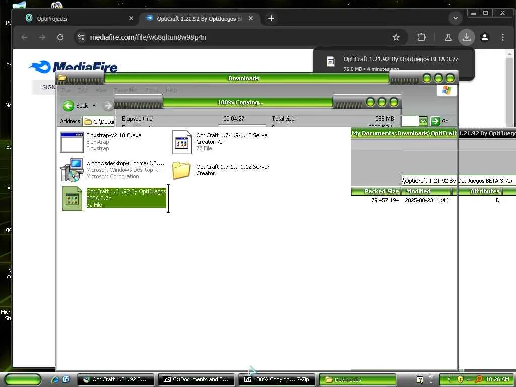This screenshot has height=387, width=516.
Task: Switch to C:\Documents and S... 7-Zip taskbar button
Action: click(x=196, y=379)
